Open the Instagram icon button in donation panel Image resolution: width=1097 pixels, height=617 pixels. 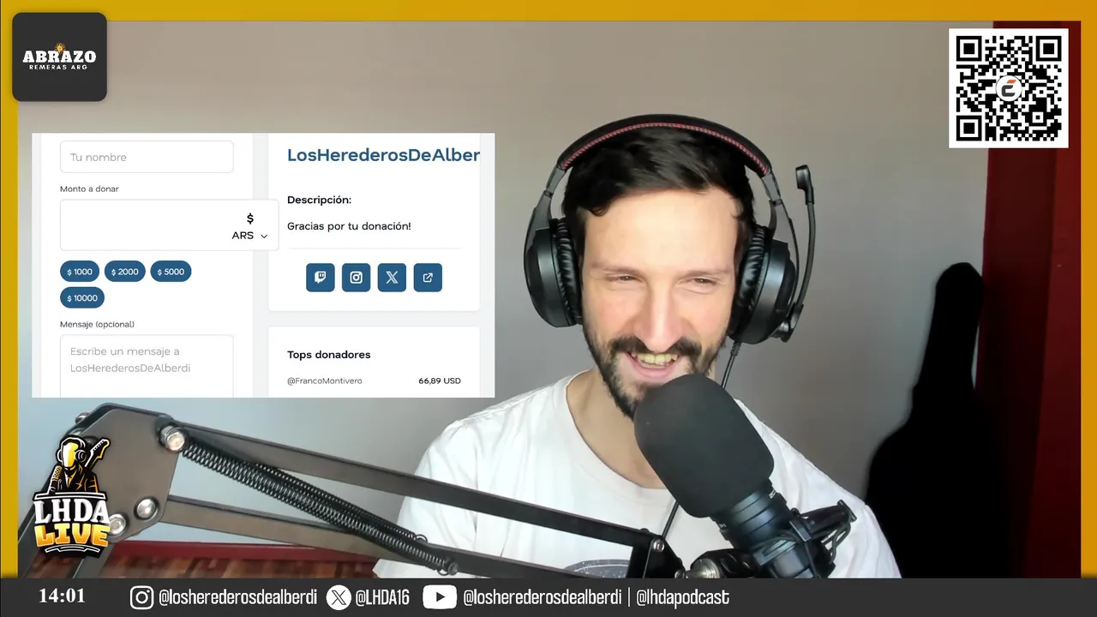(x=357, y=277)
